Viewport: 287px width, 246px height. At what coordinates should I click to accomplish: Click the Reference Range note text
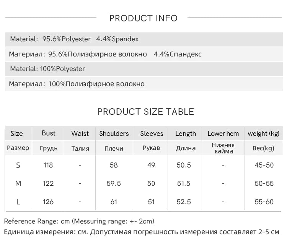coord(79,221)
